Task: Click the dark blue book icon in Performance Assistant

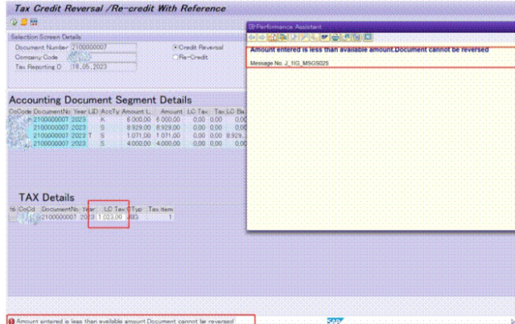Action: pos(325,38)
